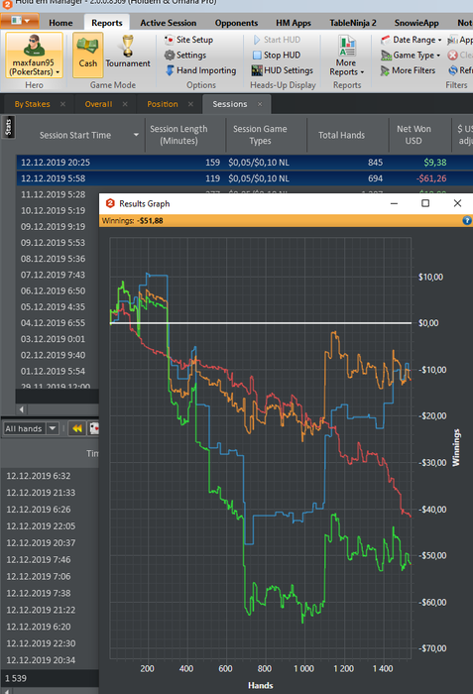Select the session row 12.12.2019 5:58
The height and width of the screenshot is (694, 473).
click(245, 178)
